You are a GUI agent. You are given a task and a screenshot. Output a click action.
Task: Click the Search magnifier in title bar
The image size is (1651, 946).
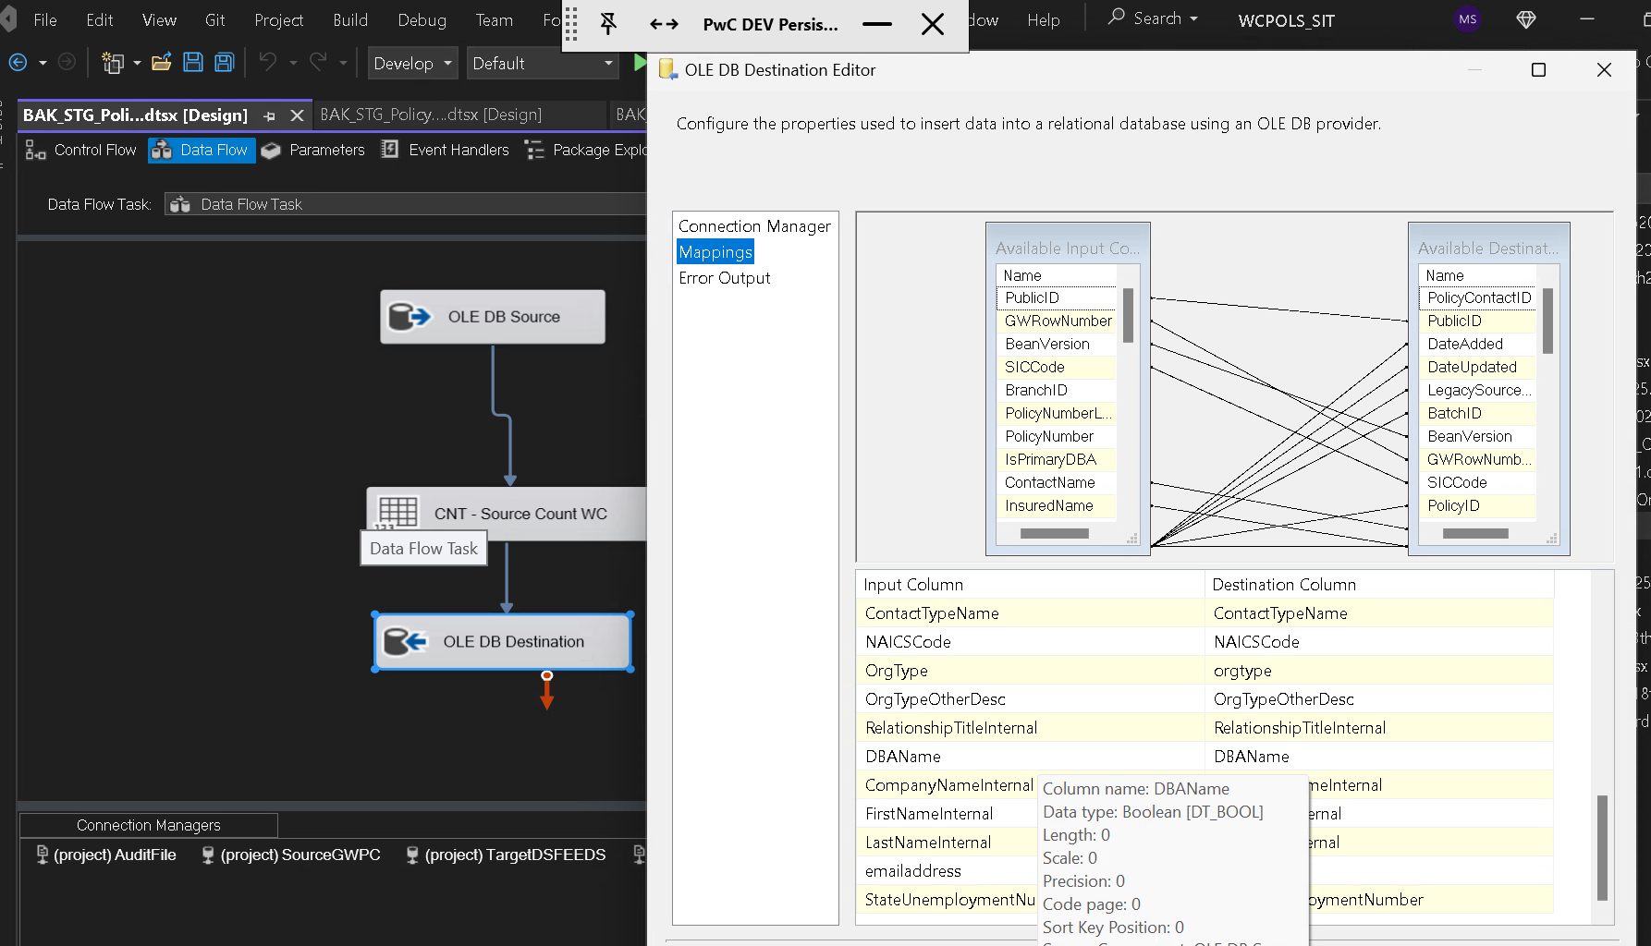point(1117,18)
